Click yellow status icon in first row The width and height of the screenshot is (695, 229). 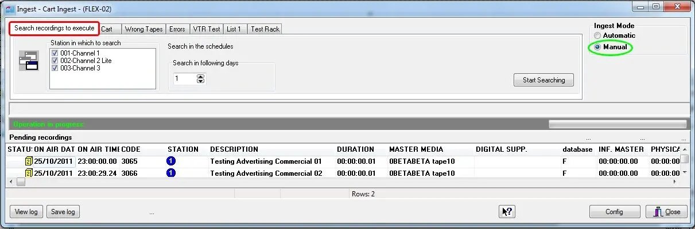pyautogui.click(x=28, y=161)
